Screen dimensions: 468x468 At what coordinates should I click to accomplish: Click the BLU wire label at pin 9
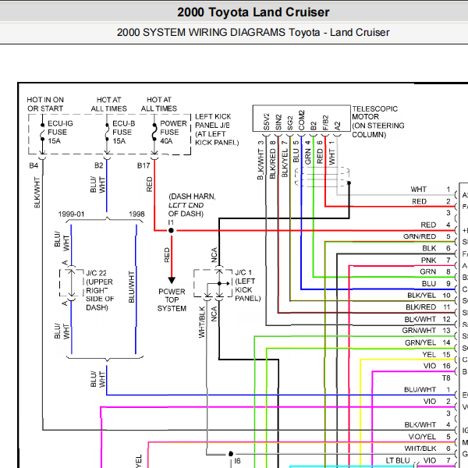pyautogui.click(x=429, y=284)
